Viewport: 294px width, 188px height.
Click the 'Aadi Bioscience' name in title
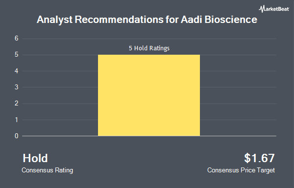coord(219,20)
